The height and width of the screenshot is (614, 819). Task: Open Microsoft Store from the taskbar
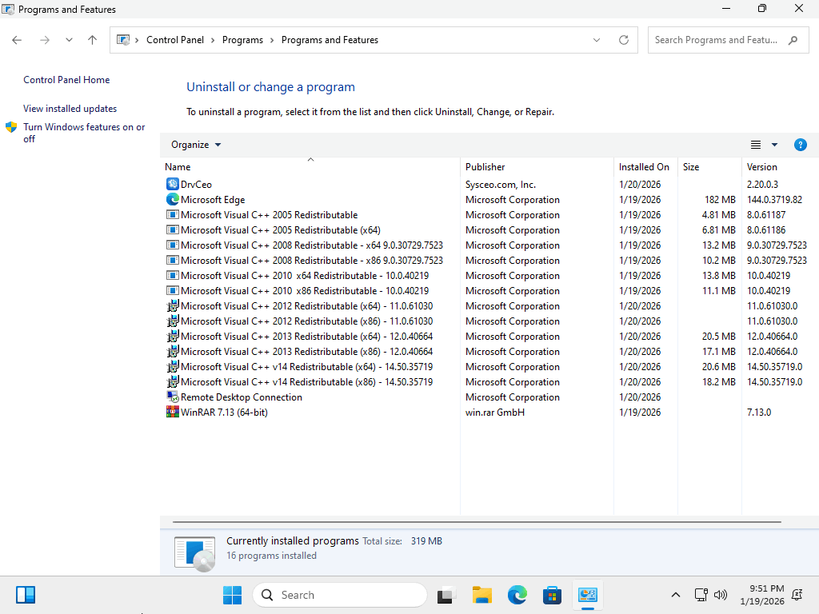pyautogui.click(x=552, y=595)
